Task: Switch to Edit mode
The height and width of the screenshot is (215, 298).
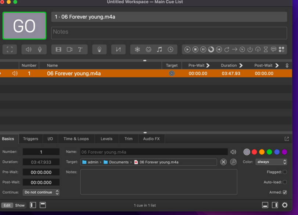Action: (x=7, y=205)
